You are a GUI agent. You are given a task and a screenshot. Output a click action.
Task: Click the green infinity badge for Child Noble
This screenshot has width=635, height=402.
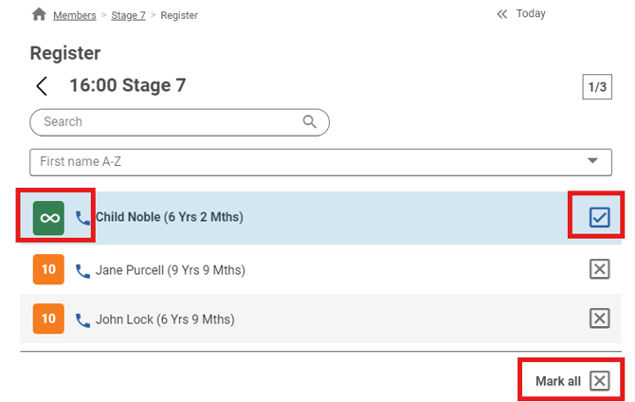[48, 217]
